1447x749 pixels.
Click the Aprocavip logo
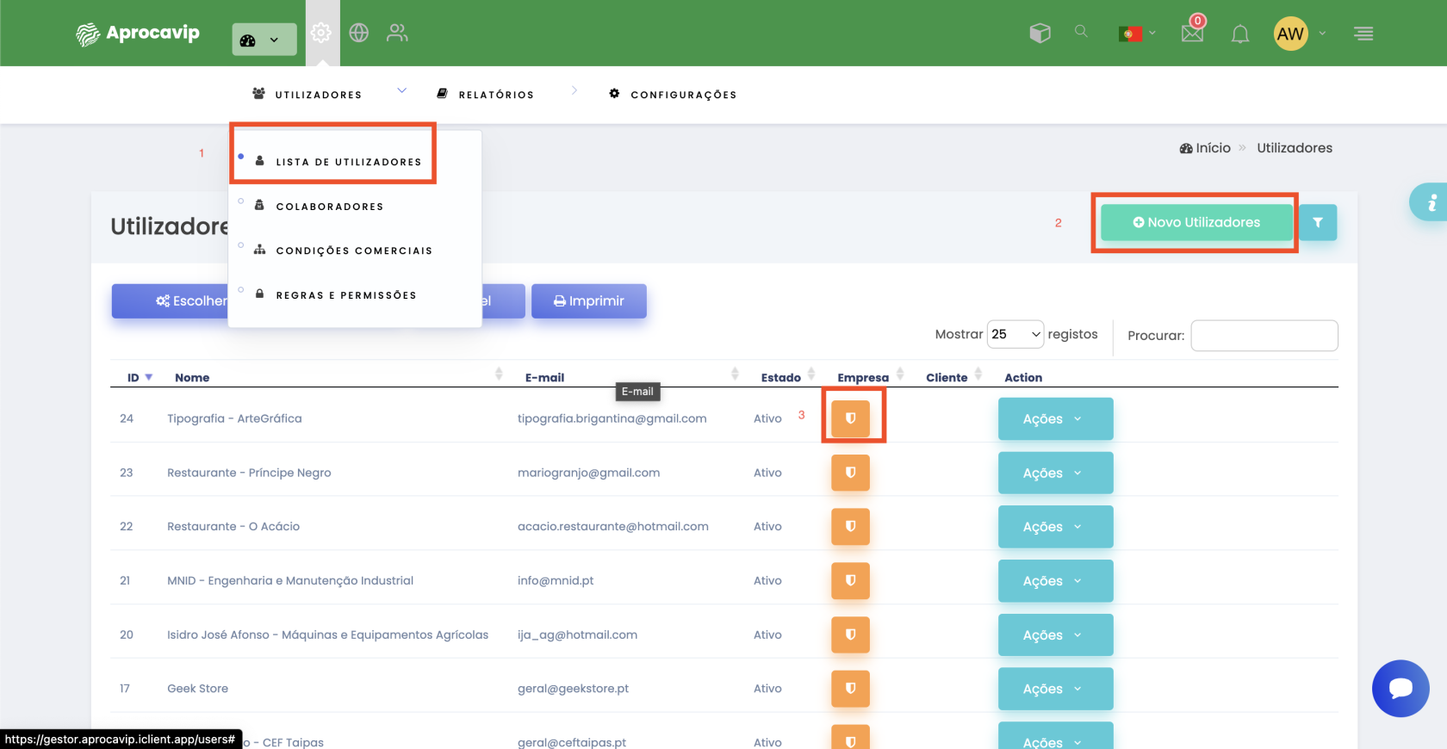(x=138, y=34)
